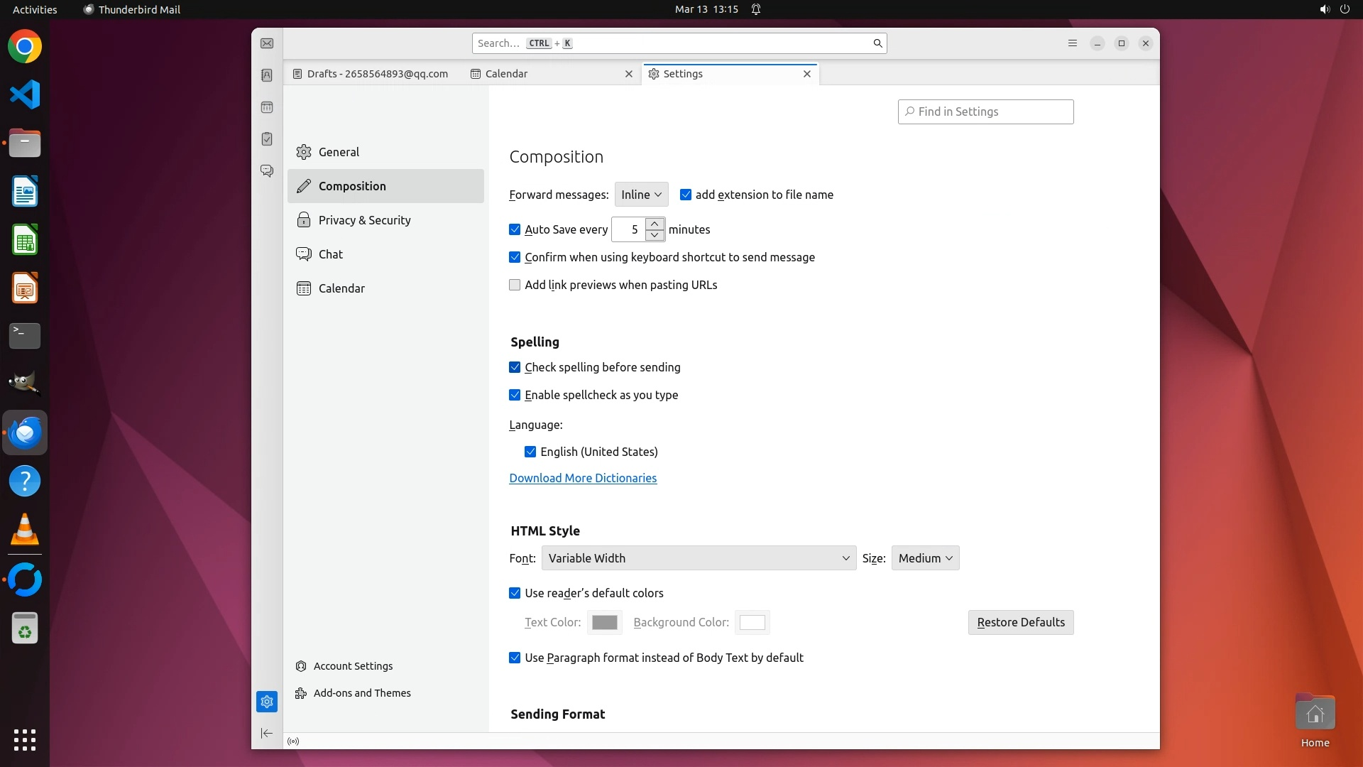Click the search magnifier icon

tap(877, 44)
